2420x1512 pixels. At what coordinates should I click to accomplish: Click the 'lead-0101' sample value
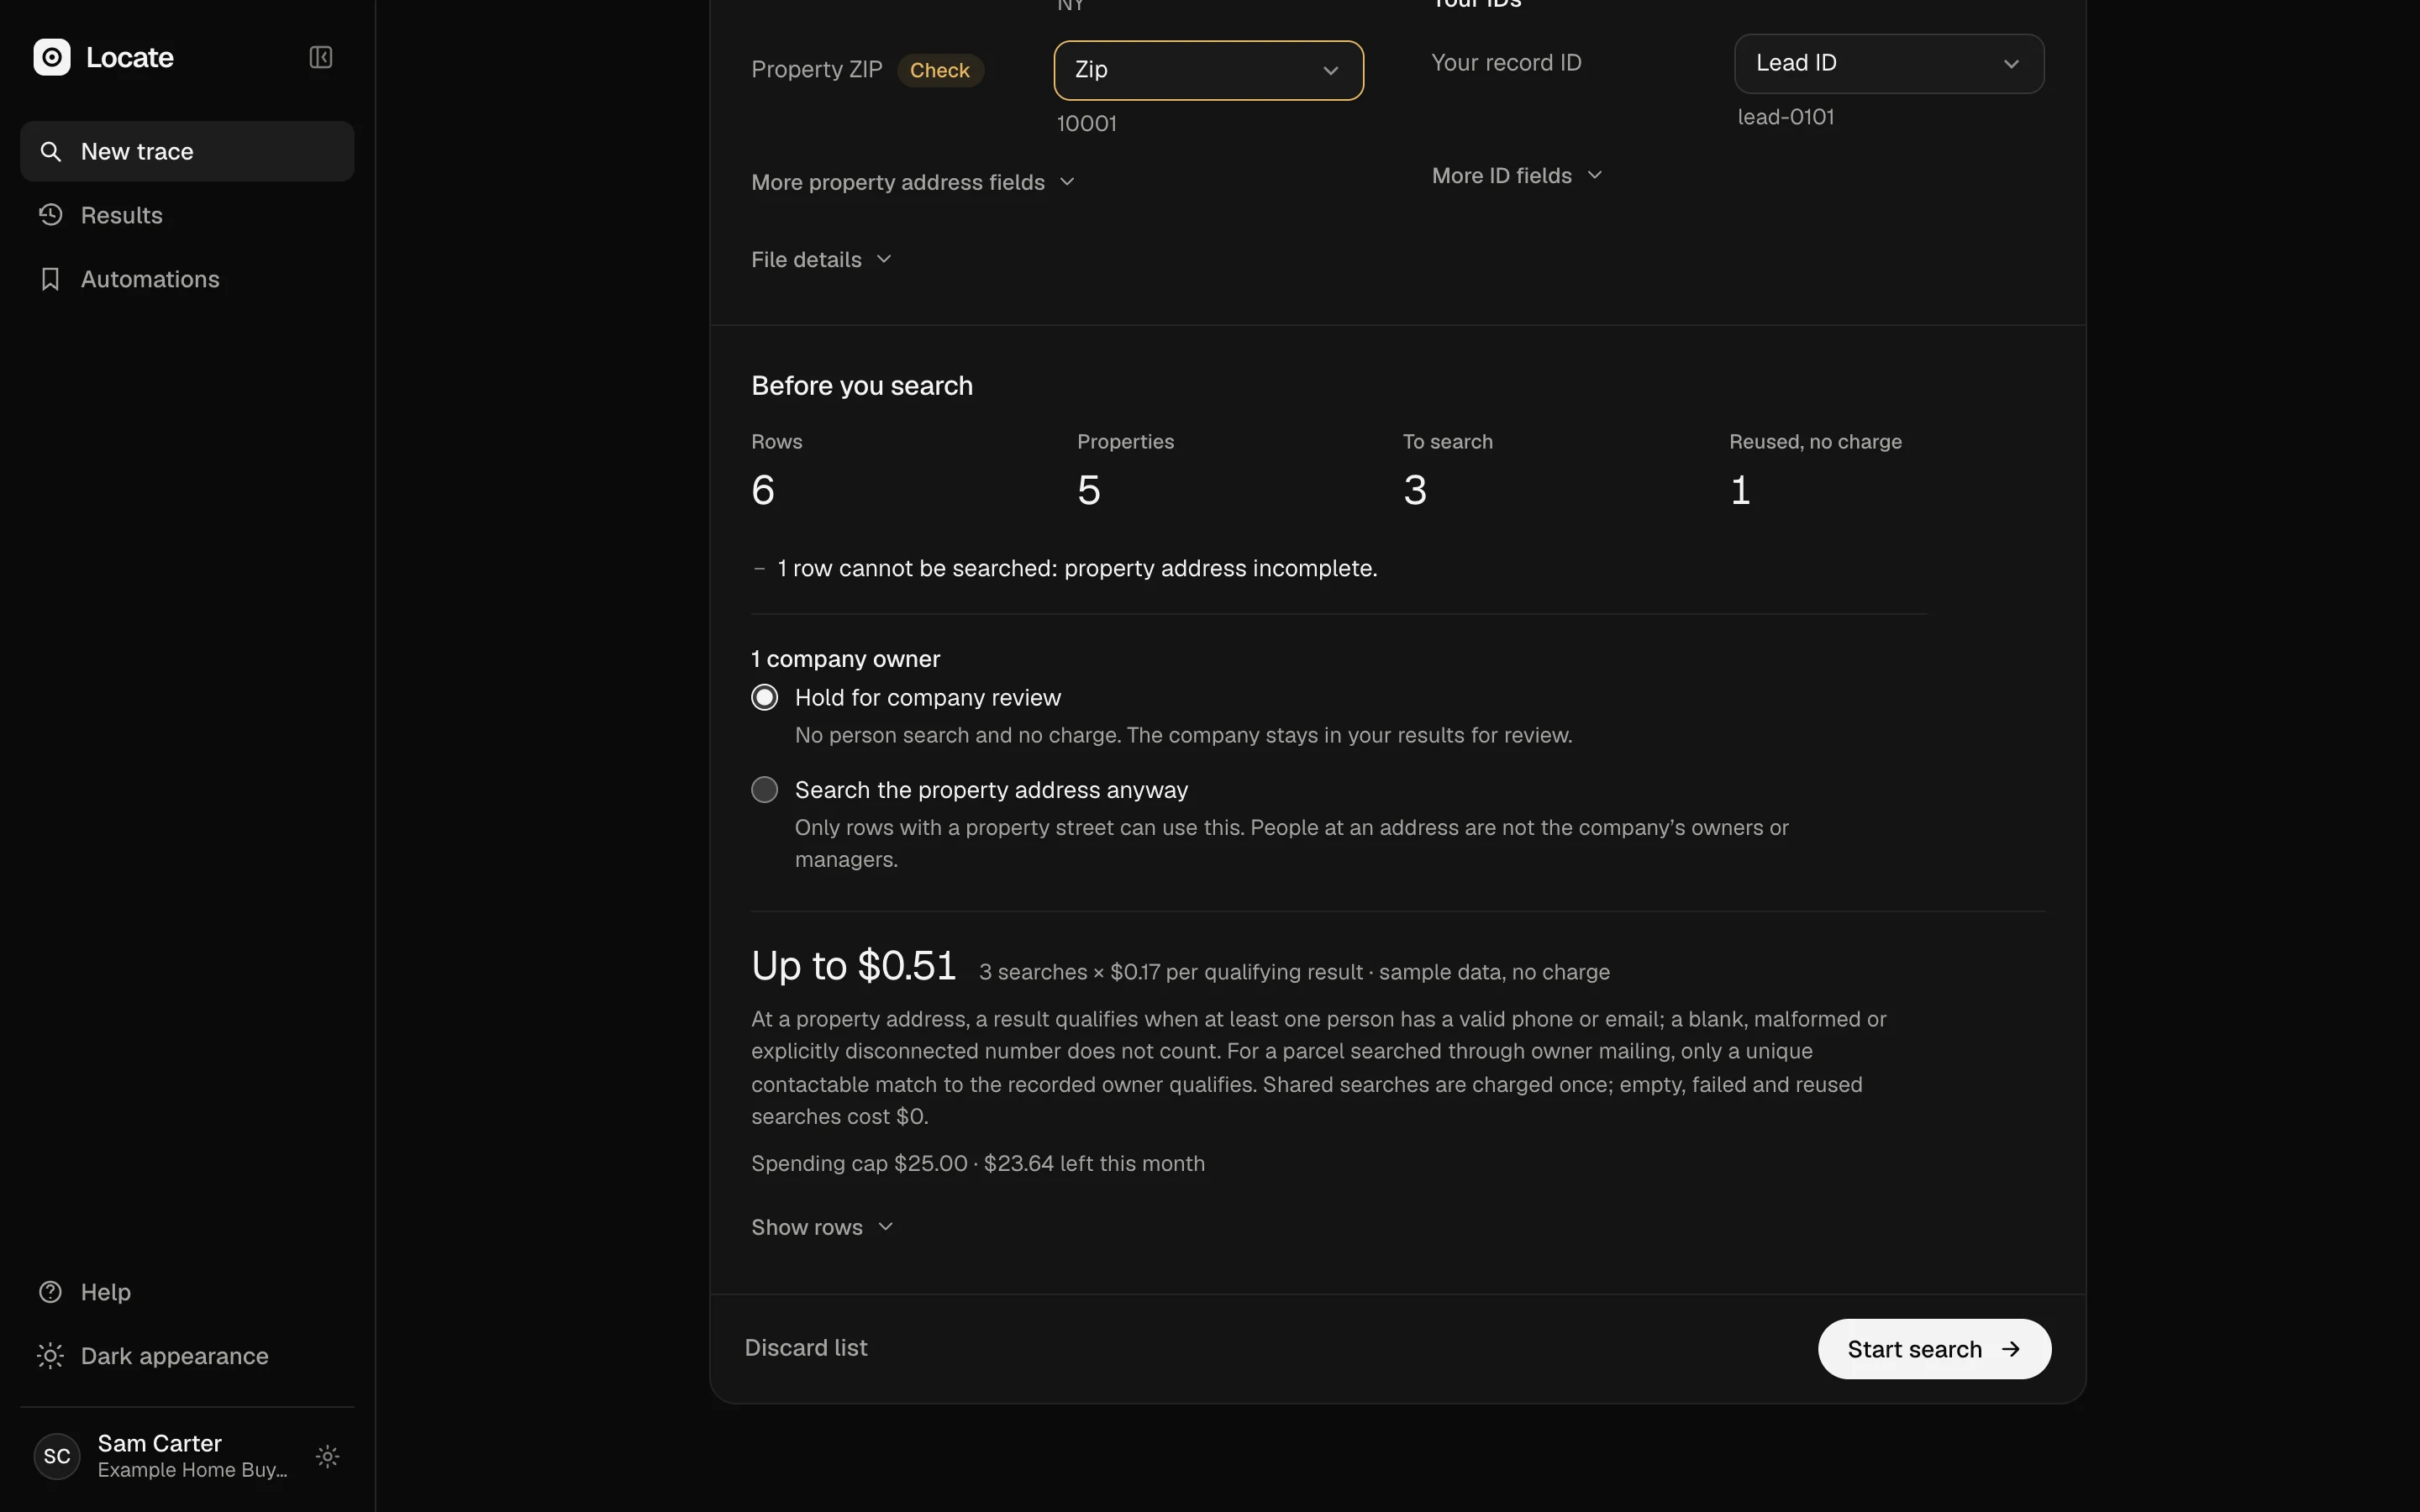click(1785, 117)
